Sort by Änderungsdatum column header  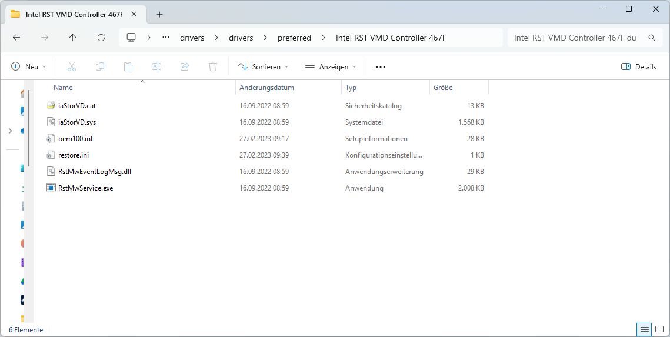click(x=266, y=88)
